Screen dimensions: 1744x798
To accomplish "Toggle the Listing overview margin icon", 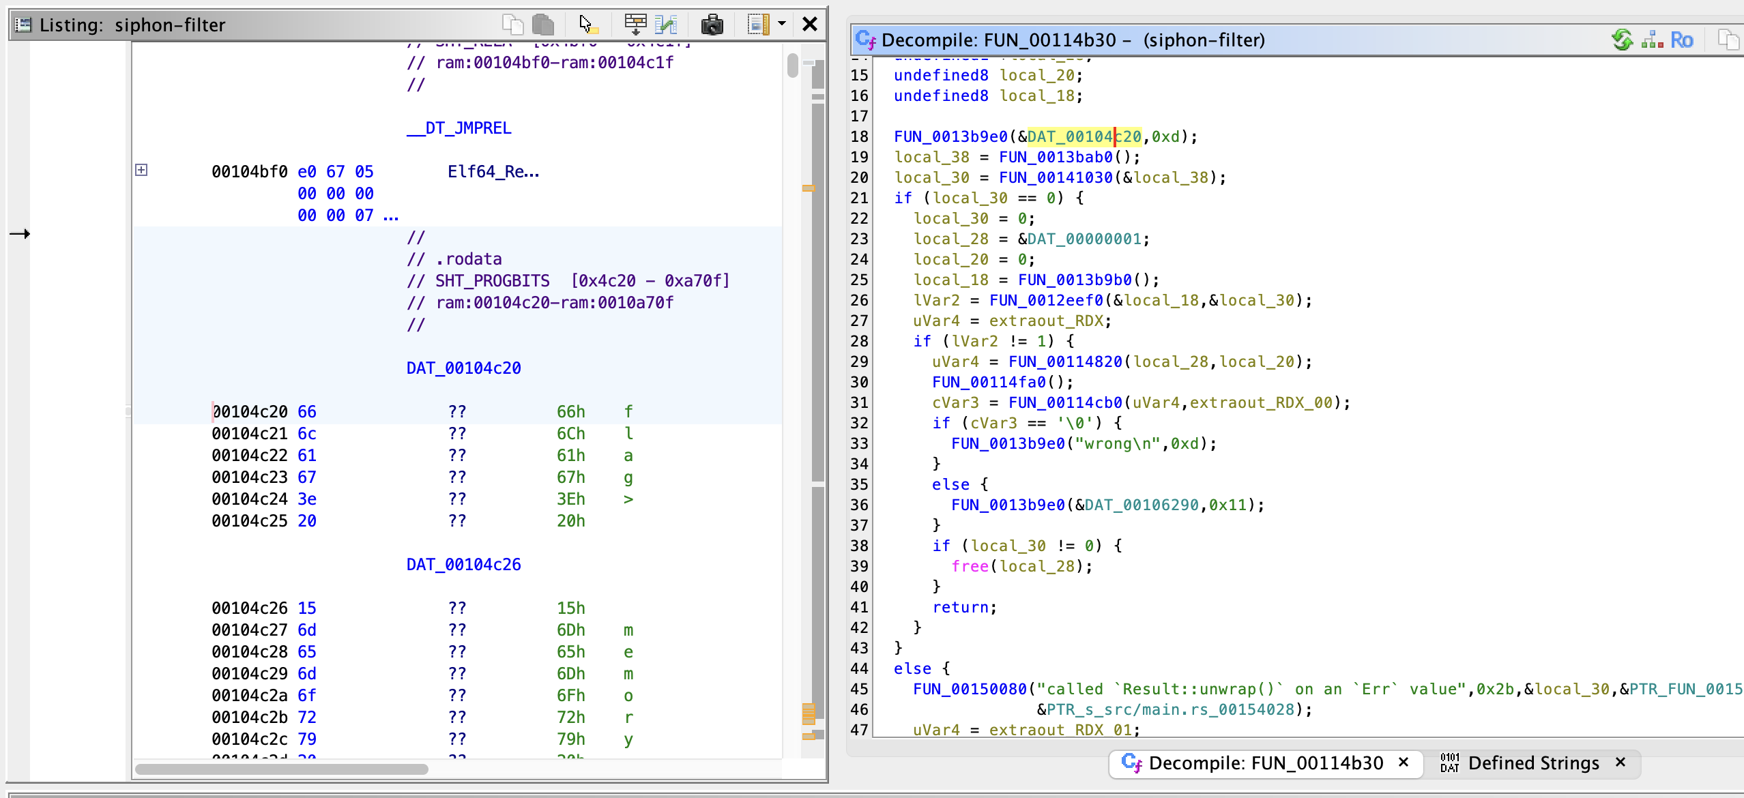I will tap(758, 25).
